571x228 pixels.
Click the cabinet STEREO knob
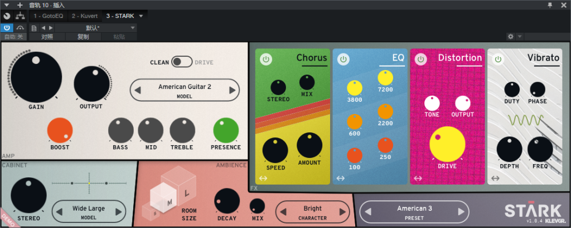29,195
